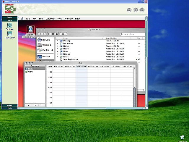
Task: Open the File menu
Action: coord(35,19)
